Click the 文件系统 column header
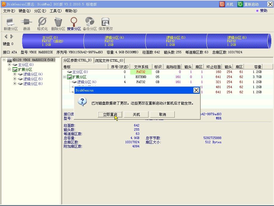274x206 pixels. 141,67
